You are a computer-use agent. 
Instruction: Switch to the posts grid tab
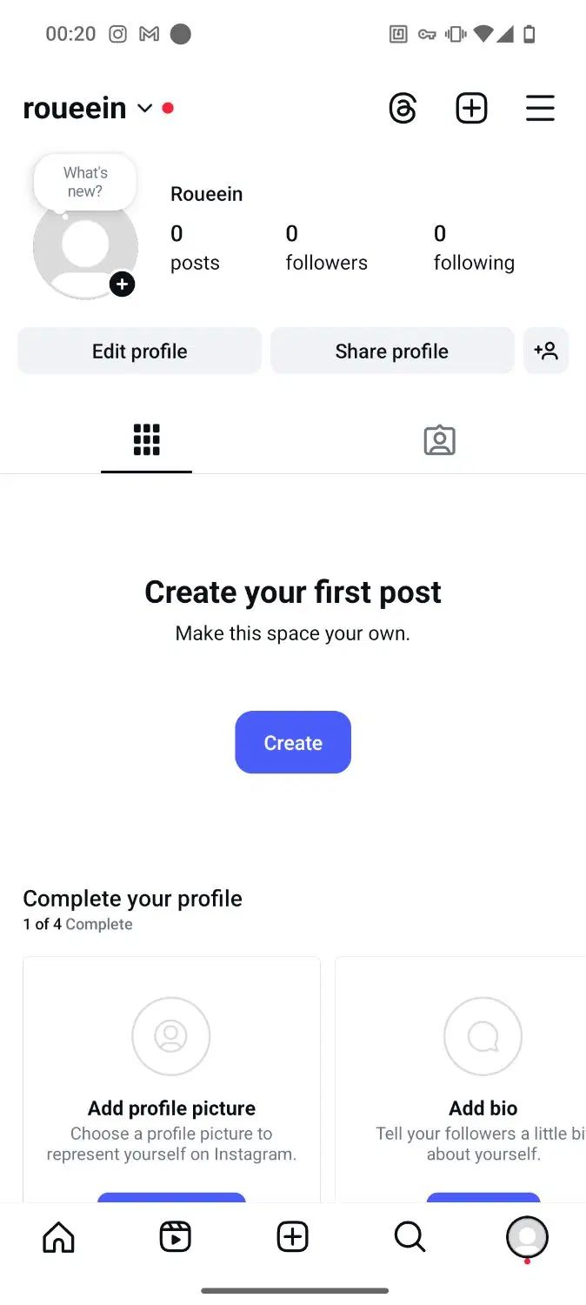(146, 440)
